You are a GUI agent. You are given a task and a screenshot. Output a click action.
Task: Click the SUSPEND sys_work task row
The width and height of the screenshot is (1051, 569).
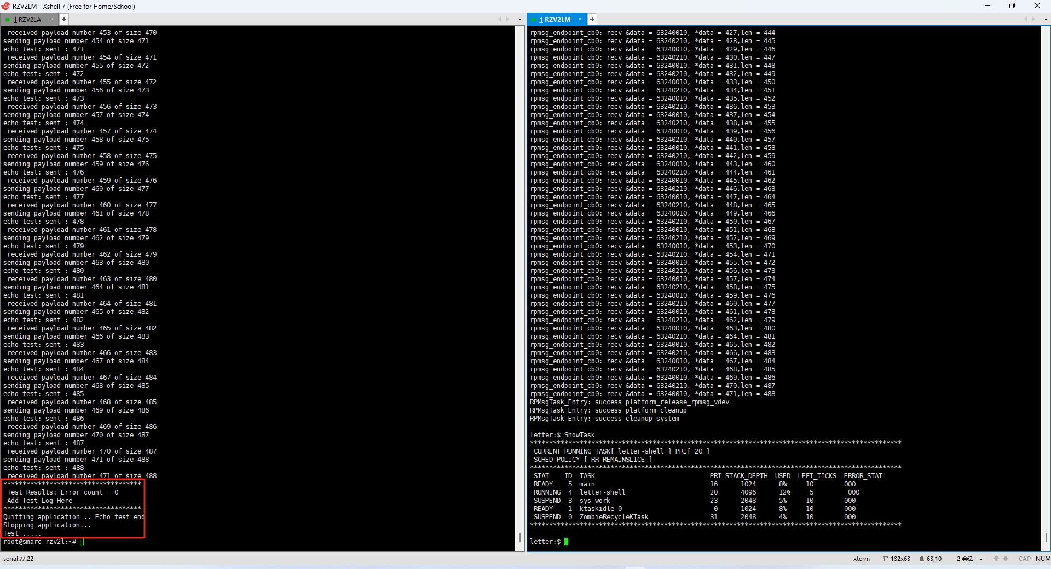tap(695, 501)
